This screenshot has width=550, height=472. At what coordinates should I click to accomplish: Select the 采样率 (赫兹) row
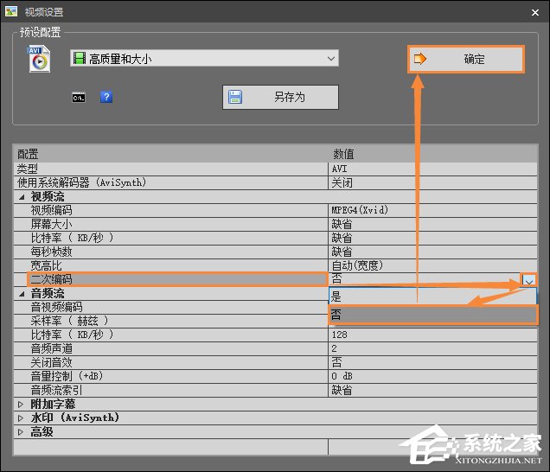pyautogui.click(x=171, y=321)
